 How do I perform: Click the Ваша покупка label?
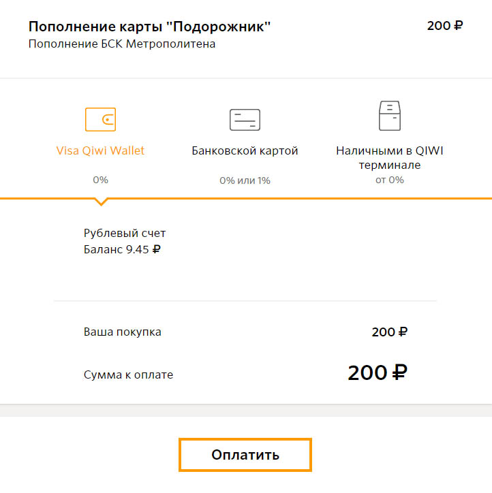pyautogui.click(x=123, y=332)
